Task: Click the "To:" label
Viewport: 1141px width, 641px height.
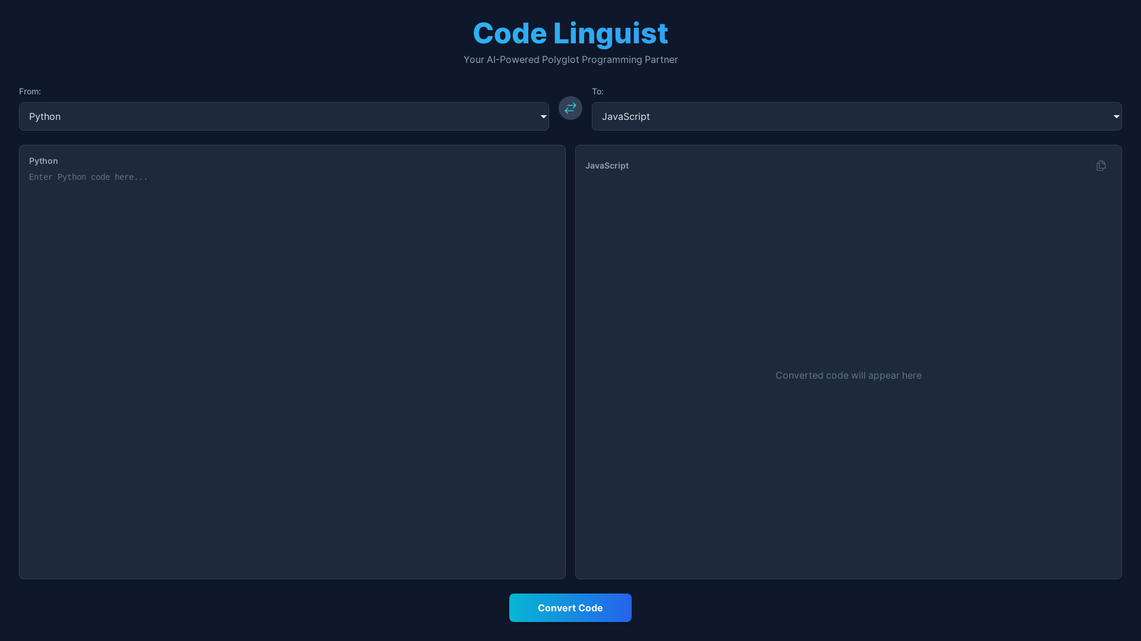Action: (598, 91)
